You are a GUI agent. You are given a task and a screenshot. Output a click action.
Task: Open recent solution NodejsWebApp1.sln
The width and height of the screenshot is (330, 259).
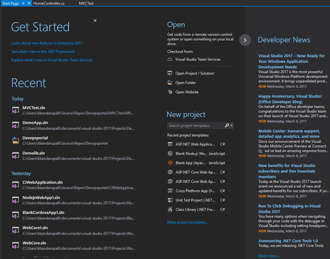[x=74, y=200]
